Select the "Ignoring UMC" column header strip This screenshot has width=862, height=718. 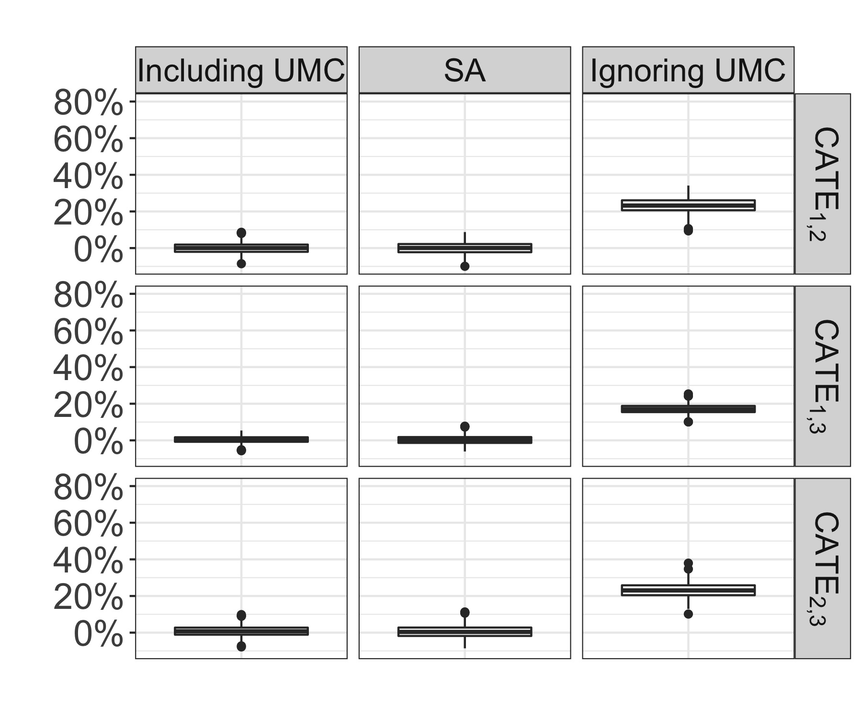click(x=688, y=70)
